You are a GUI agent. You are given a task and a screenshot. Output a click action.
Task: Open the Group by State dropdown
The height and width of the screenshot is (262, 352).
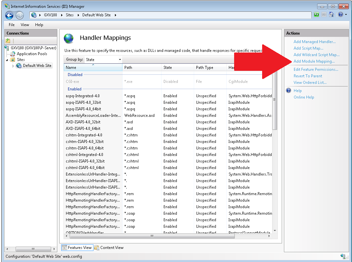(103, 59)
